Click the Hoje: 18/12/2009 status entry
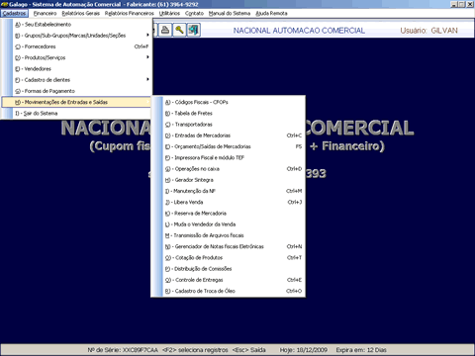475x356 pixels. 304,350
